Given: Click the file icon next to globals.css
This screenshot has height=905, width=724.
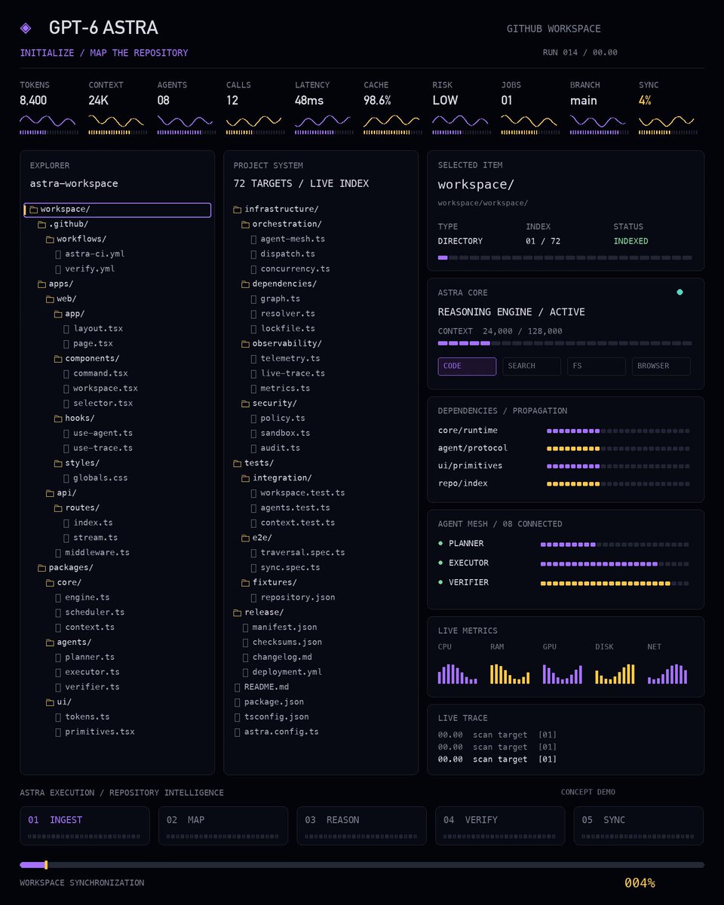Looking at the screenshot, I should point(67,478).
